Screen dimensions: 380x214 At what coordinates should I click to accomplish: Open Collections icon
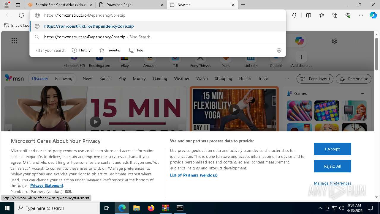[x=335, y=15]
